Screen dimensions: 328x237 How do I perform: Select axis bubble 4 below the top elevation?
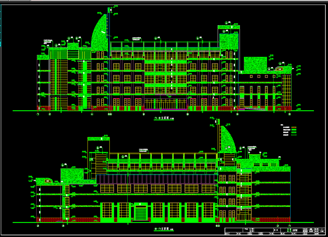(x=92, y=114)
